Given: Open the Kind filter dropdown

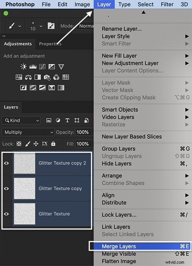Looking at the screenshot, I should click(21, 120).
